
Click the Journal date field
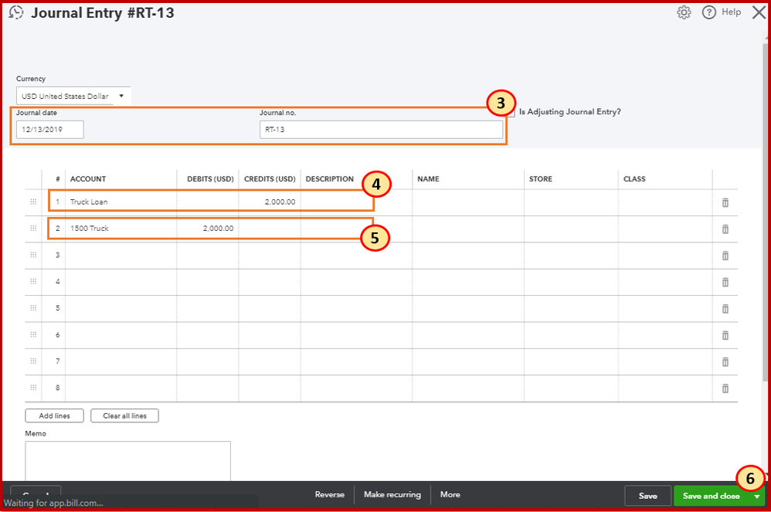pos(49,130)
